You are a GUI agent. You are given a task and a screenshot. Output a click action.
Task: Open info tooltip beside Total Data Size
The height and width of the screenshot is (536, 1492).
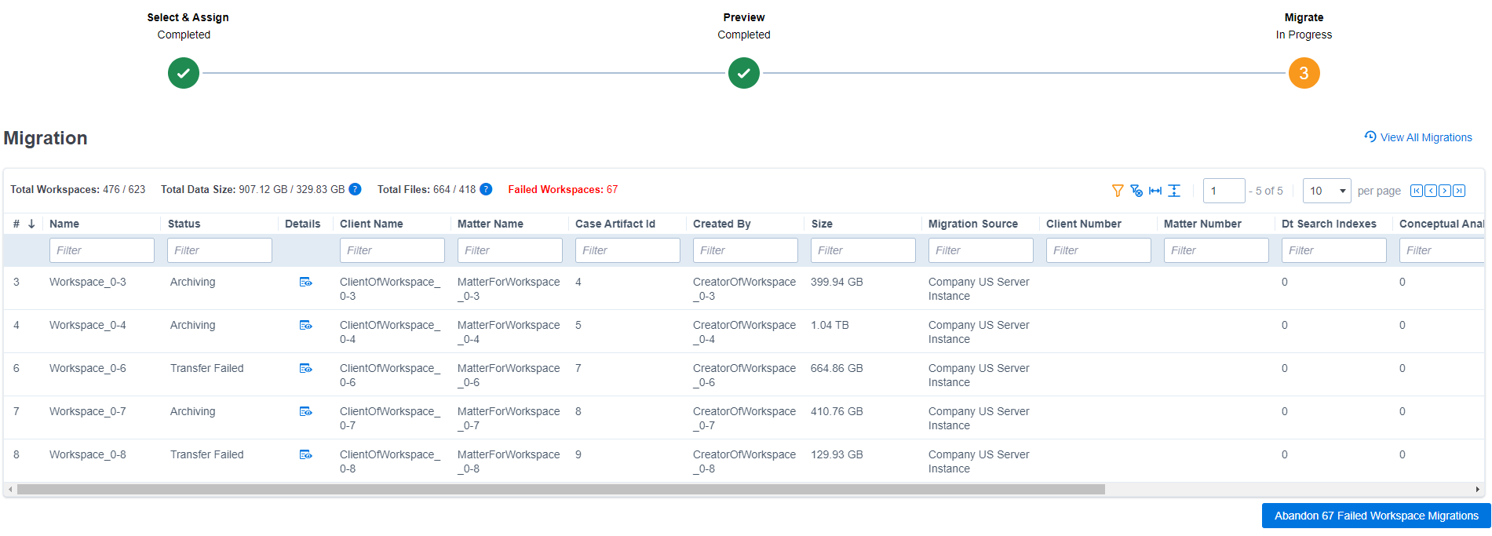(x=355, y=189)
